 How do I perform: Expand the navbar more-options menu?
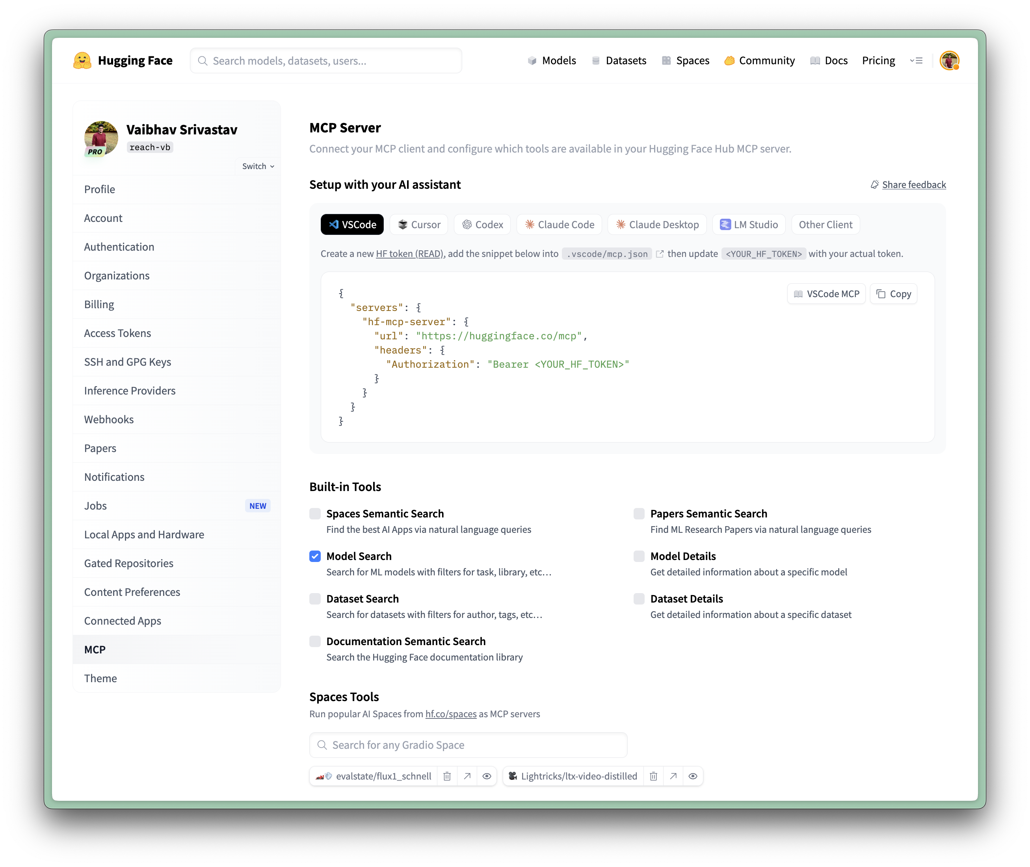[916, 60]
